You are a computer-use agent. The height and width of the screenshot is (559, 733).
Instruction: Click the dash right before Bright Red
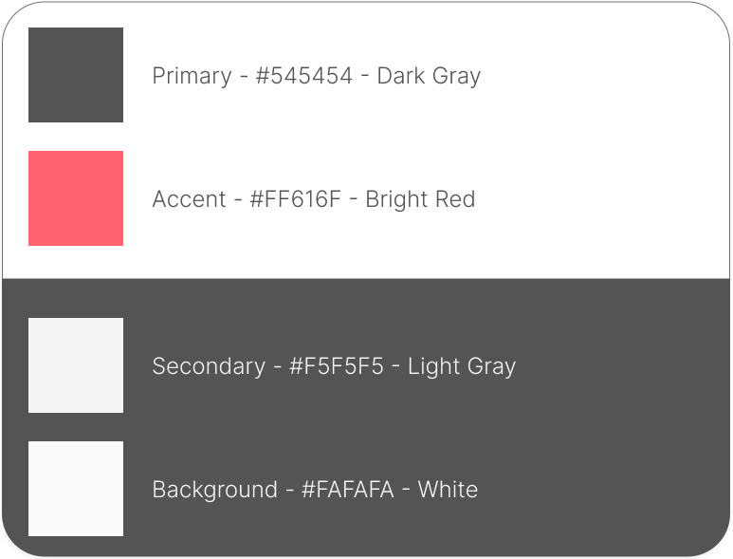point(354,199)
